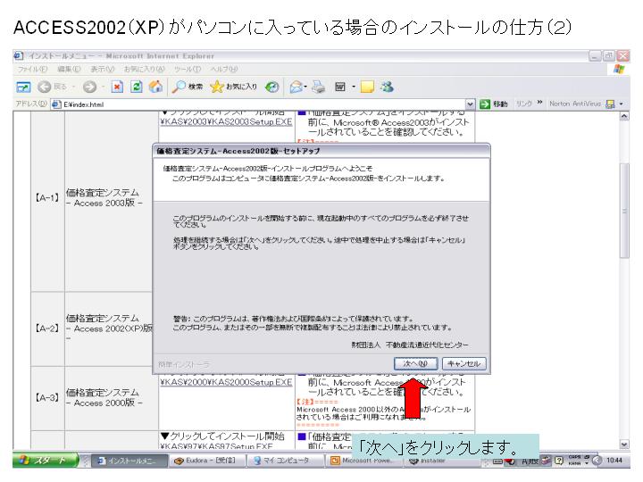Open the Messenger people icon
643x482 pixels.
point(387,87)
